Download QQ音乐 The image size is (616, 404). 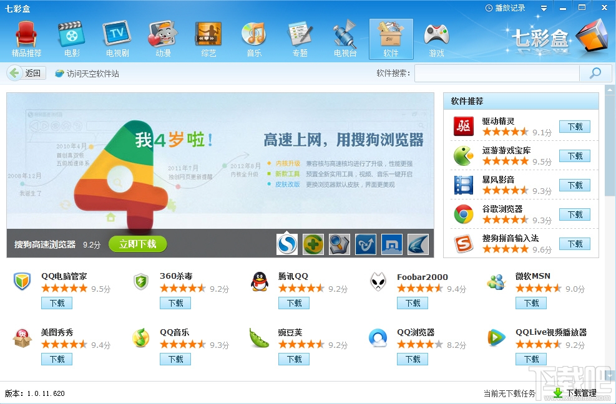(x=175, y=359)
